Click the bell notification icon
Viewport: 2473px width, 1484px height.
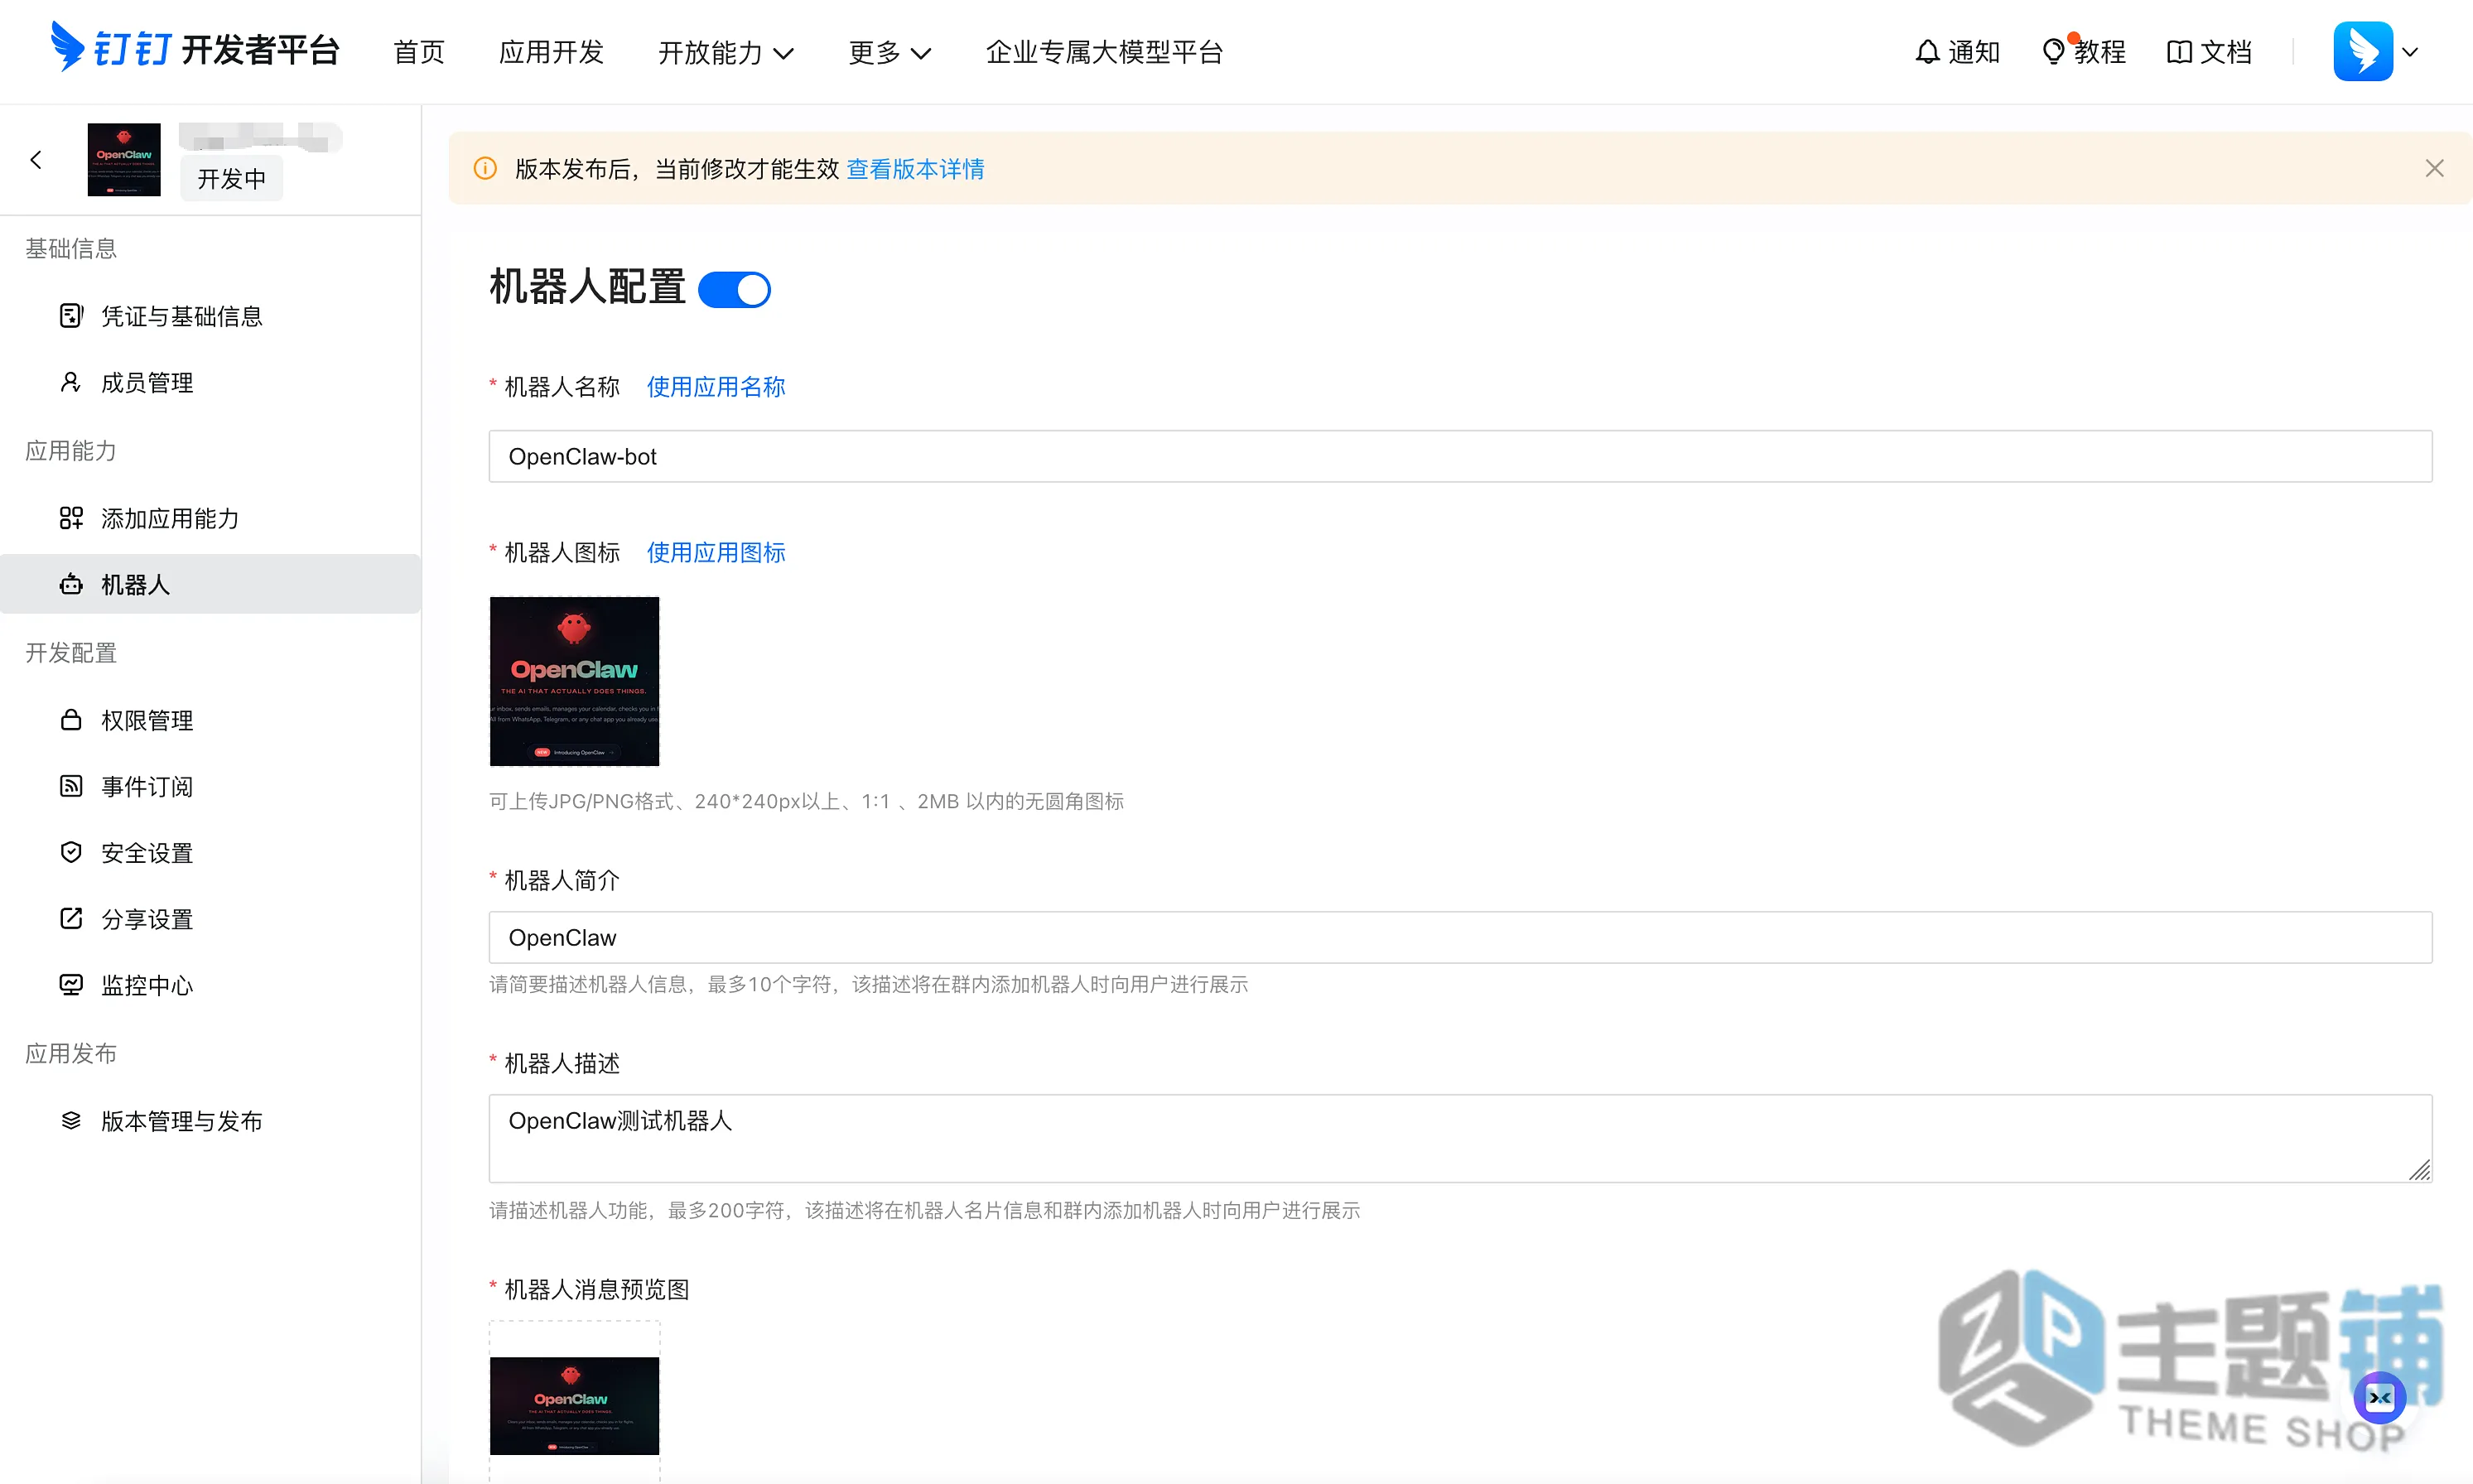tap(1927, 52)
